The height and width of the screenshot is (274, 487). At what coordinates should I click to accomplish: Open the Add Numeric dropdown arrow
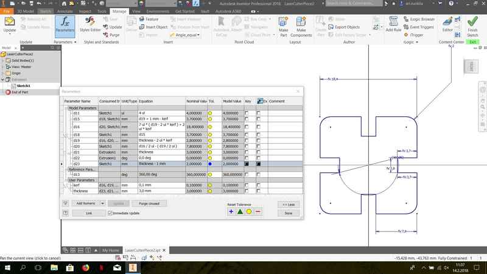(102, 203)
